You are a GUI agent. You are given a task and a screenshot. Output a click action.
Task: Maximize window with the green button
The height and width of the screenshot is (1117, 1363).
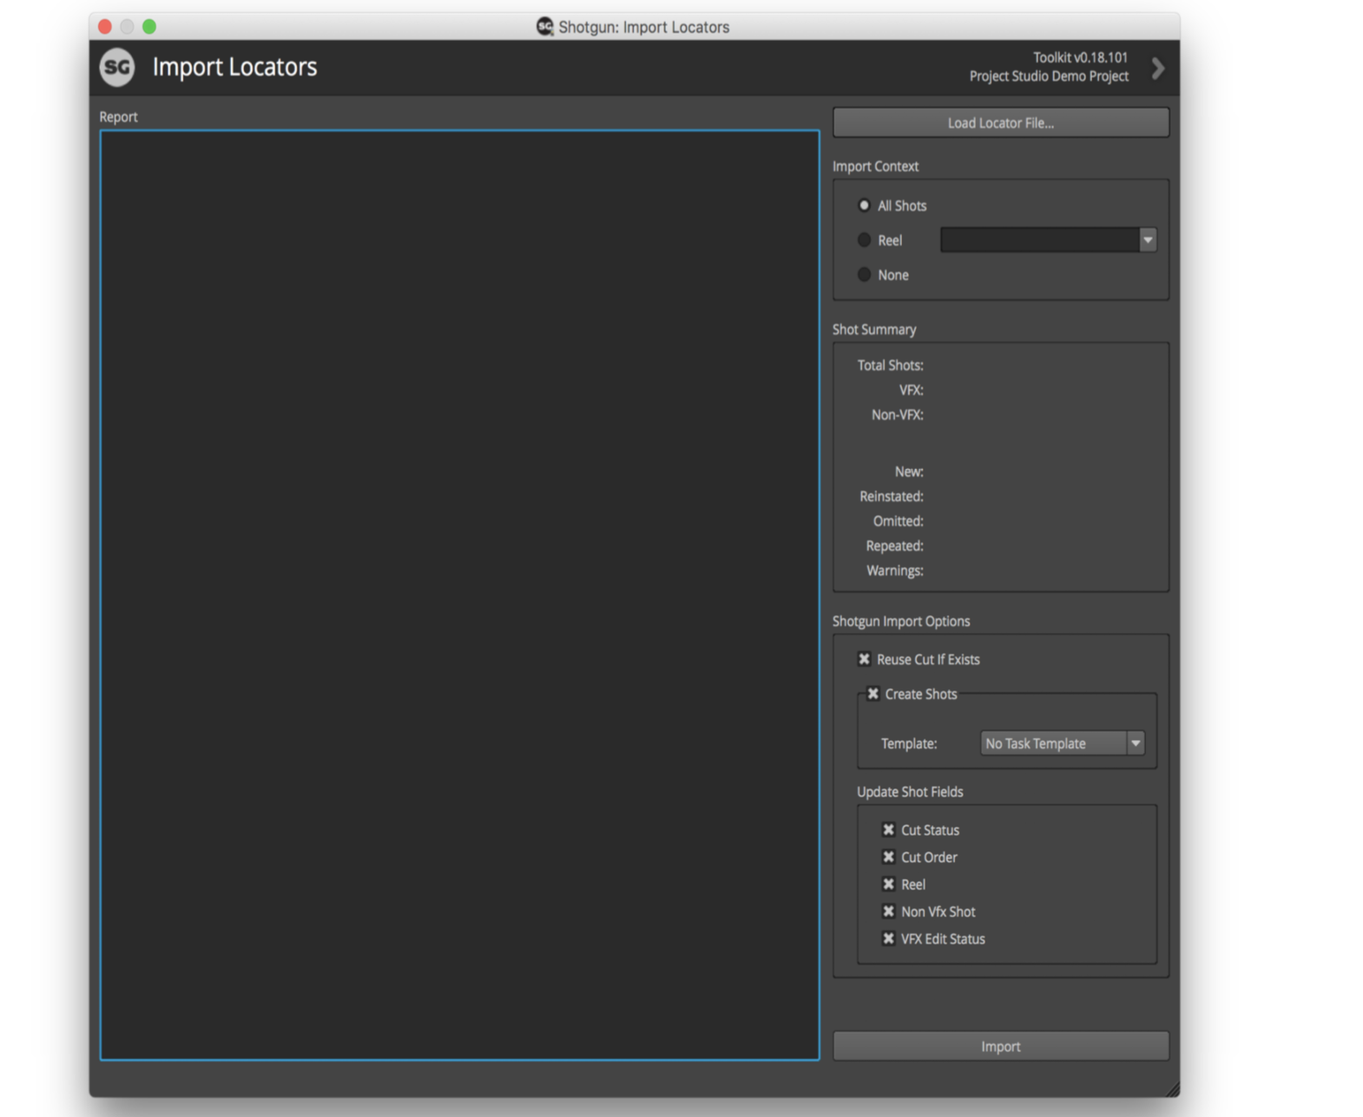(149, 27)
